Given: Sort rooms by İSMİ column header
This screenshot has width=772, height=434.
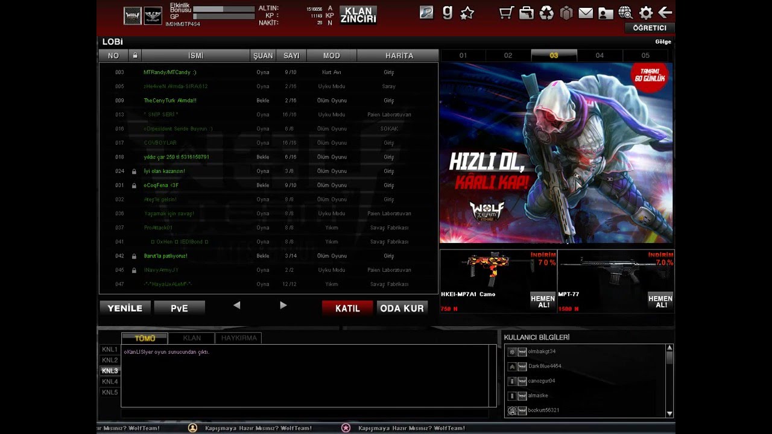Looking at the screenshot, I should tap(195, 55).
